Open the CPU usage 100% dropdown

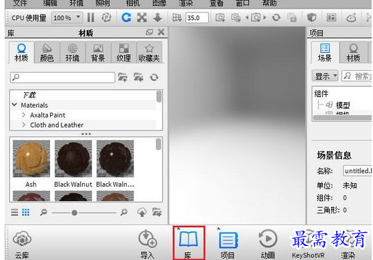point(67,17)
